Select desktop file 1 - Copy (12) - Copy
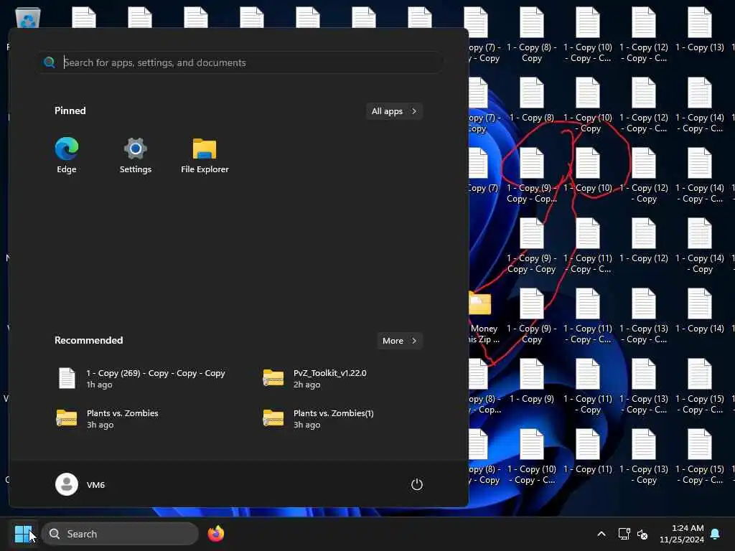The width and height of the screenshot is (735, 551). click(644, 176)
